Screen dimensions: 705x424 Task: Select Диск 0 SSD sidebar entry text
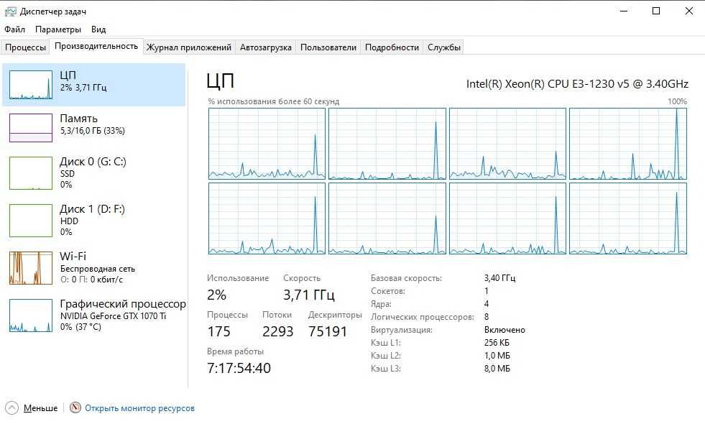point(93,172)
